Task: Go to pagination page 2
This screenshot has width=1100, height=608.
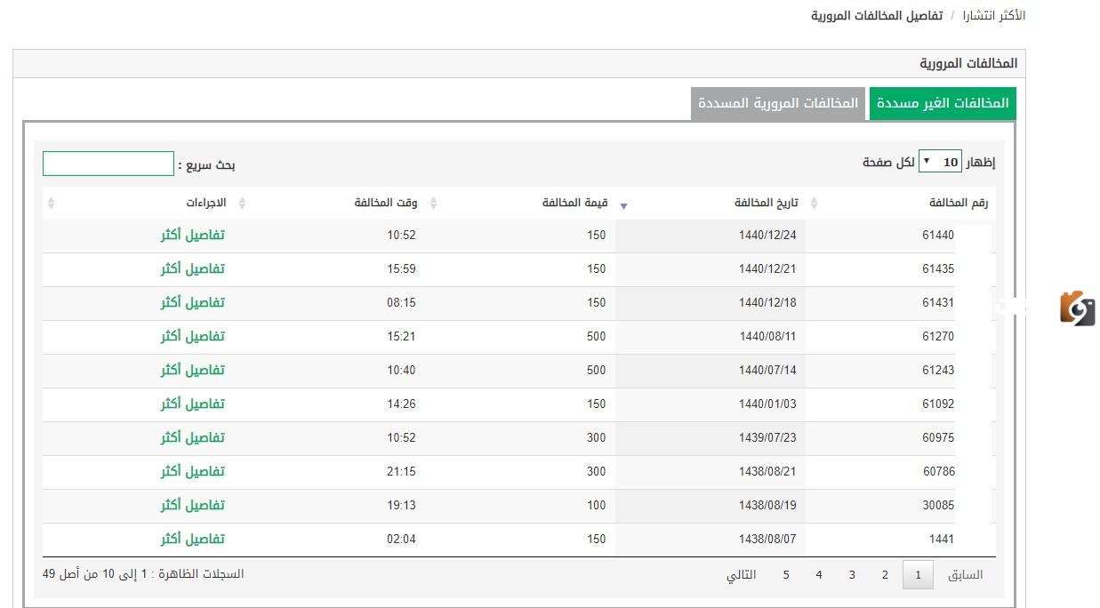Action: point(885,575)
